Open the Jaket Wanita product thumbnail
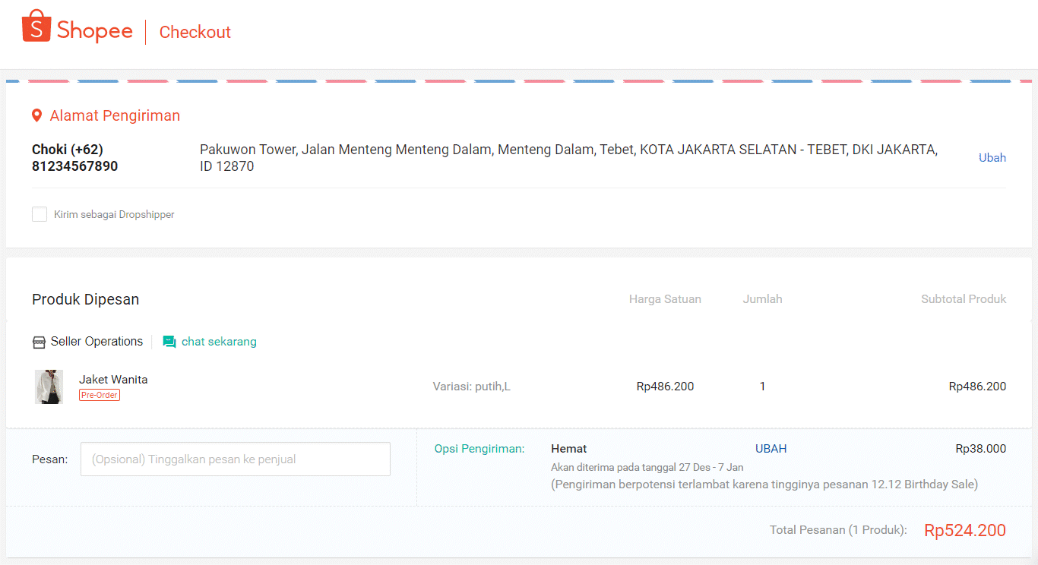Screen dimensions: 1038x565 coord(49,387)
